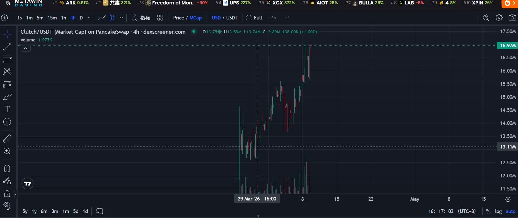Select the crosshair cursor tool
Image resolution: width=518 pixels, height=218 pixels.
pos(7,34)
